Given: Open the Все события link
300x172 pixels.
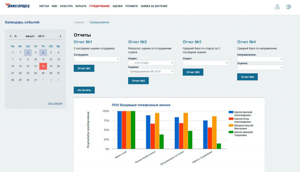Looking at the screenshot, I should coord(55,103).
